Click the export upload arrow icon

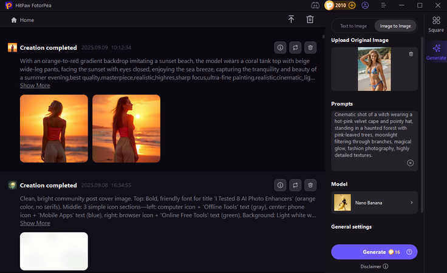[x=291, y=19]
